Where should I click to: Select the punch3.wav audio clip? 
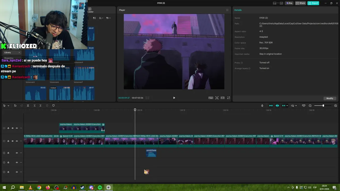(x=151, y=153)
